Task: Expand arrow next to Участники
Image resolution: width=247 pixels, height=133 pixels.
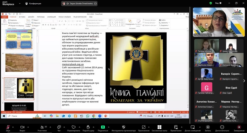Action: tap(50, 127)
